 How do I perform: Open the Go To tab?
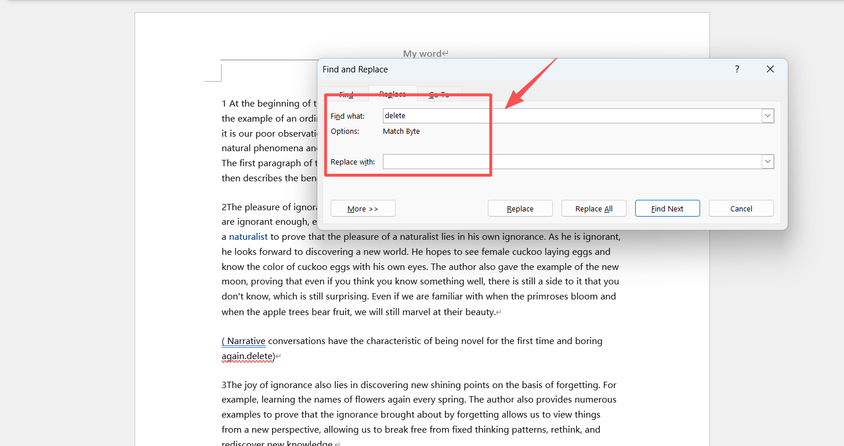pos(439,94)
